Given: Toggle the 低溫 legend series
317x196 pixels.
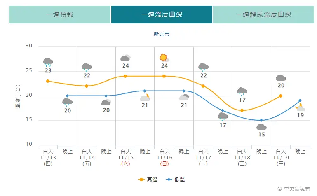Looking at the screenshot, I should point(175,179).
